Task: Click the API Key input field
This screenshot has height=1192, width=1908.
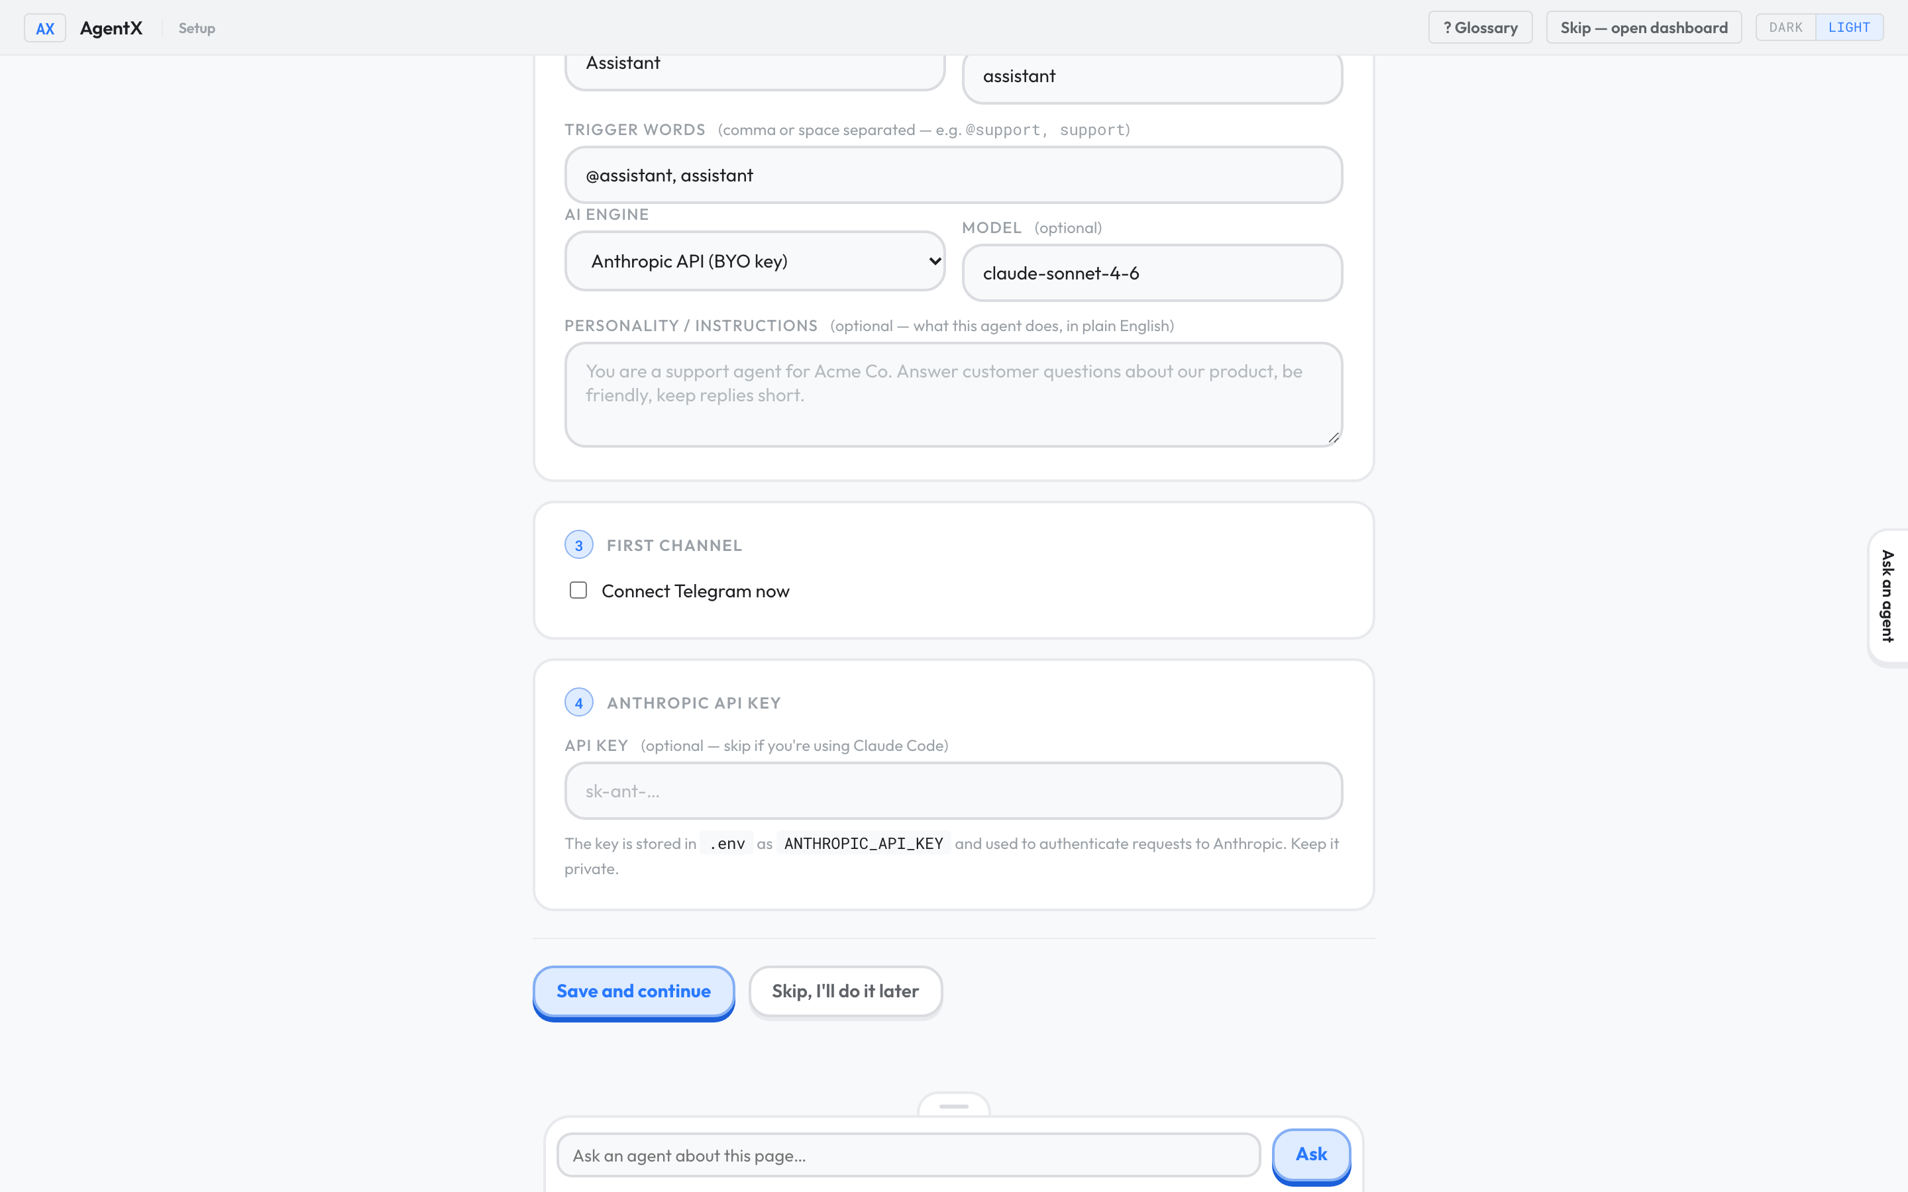Action: (953, 791)
